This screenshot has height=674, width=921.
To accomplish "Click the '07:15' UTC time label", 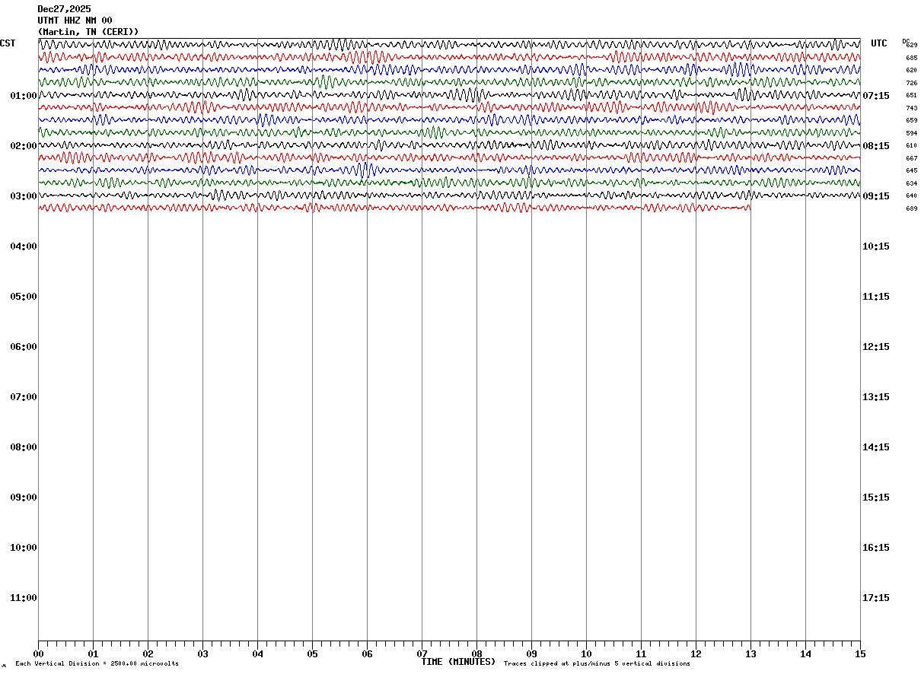I will [876, 96].
